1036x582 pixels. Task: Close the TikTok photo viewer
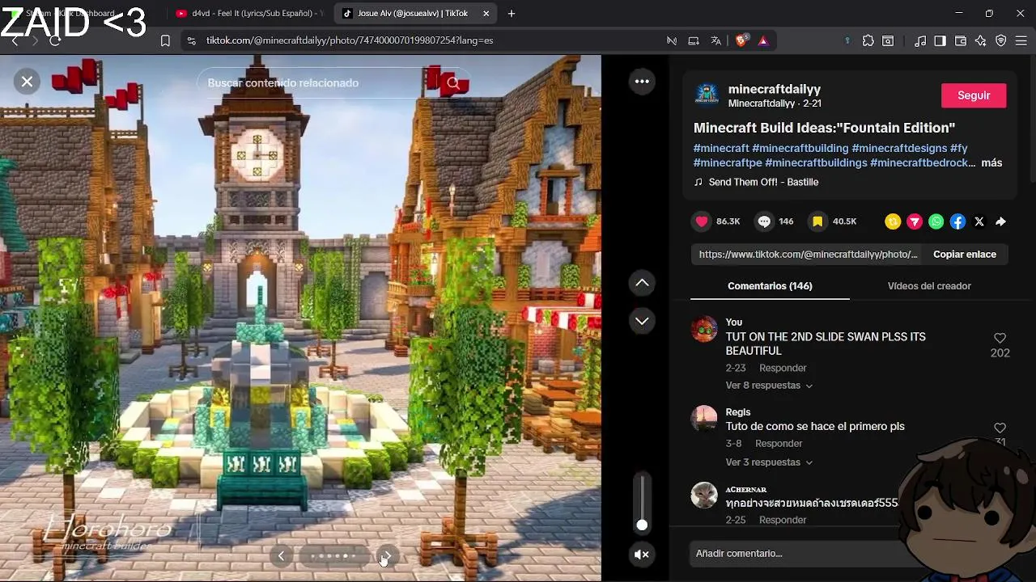point(27,82)
